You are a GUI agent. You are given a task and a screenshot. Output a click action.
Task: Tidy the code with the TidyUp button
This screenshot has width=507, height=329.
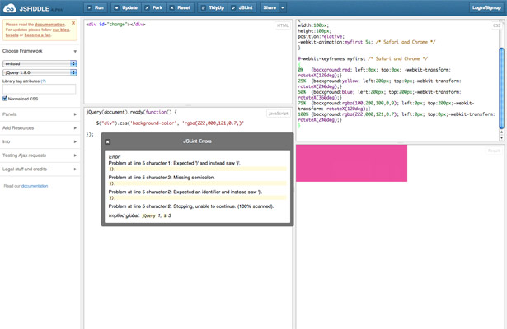[x=213, y=7]
